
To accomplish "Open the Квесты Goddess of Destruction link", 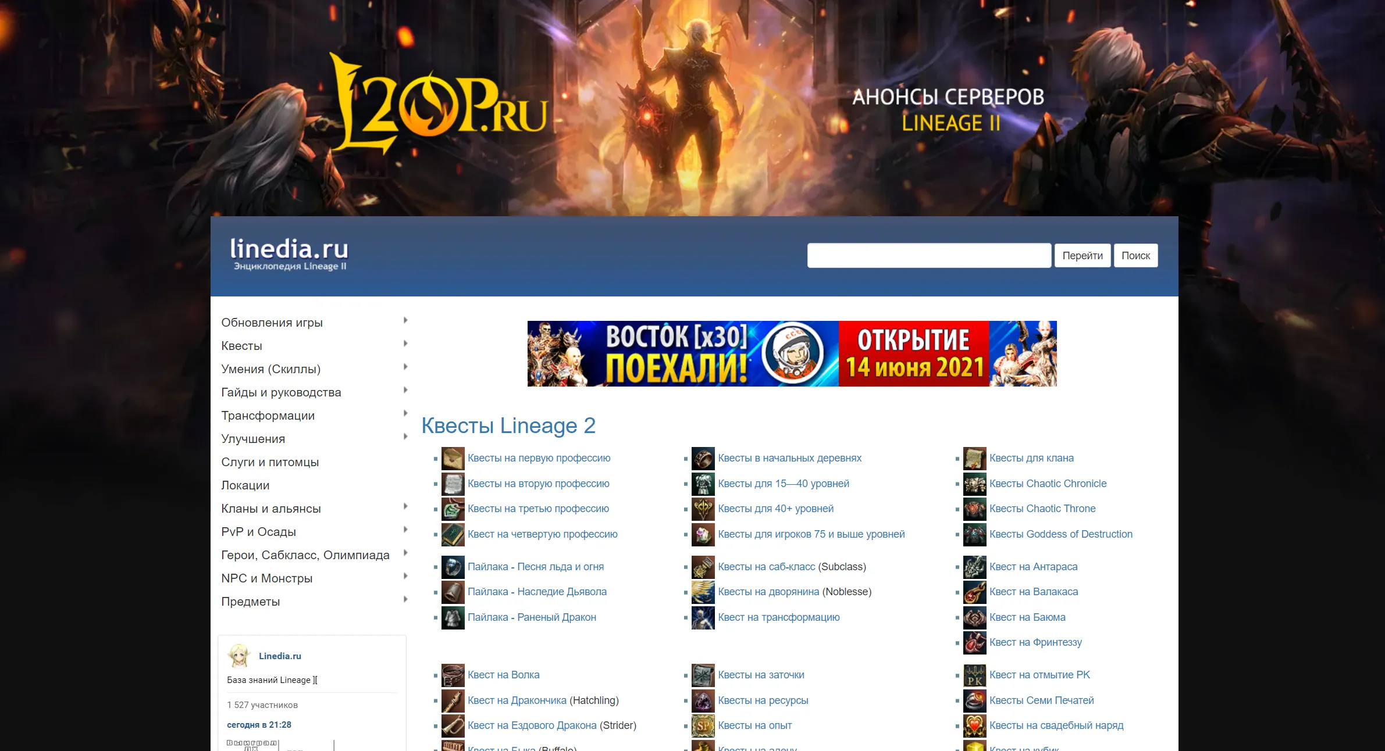I will pyautogui.click(x=1061, y=534).
